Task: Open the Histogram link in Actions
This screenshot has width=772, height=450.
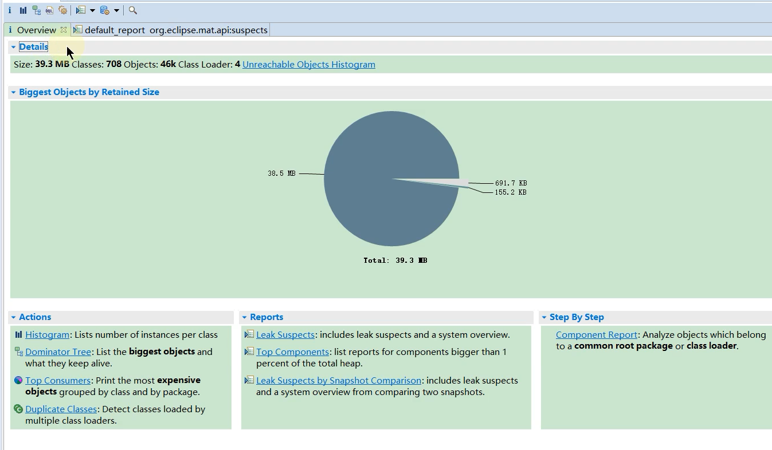Action: pyautogui.click(x=47, y=334)
